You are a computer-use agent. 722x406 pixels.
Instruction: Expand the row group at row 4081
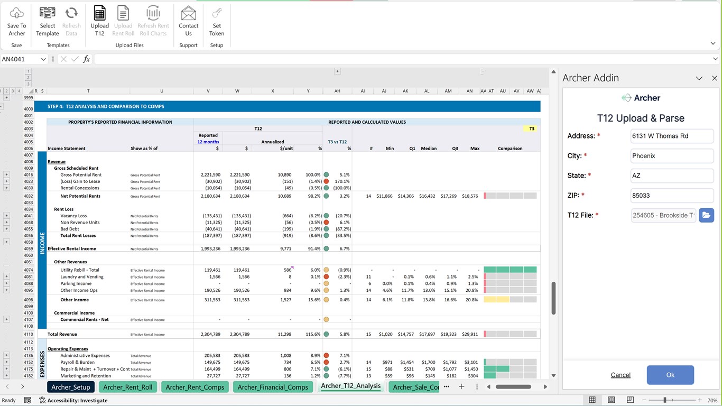6,276
